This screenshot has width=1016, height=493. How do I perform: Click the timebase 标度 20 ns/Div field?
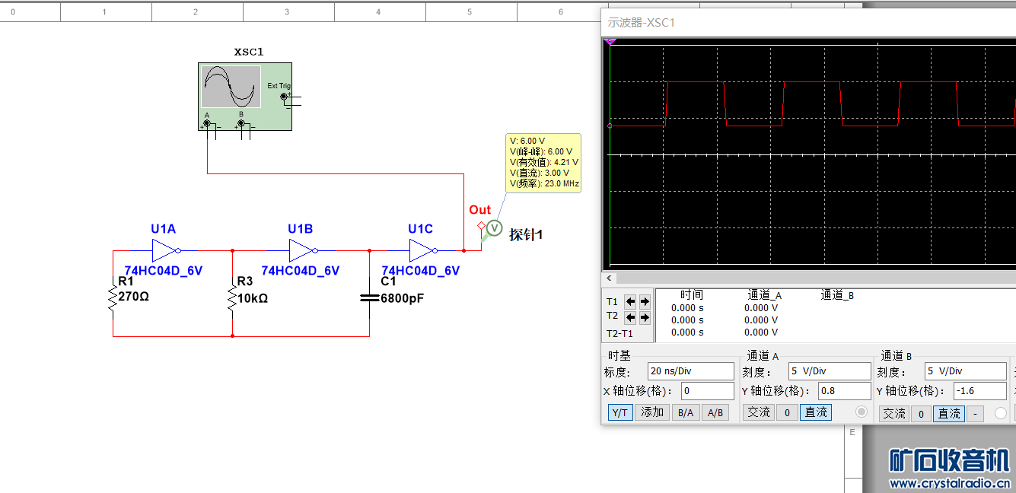(x=690, y=371)
